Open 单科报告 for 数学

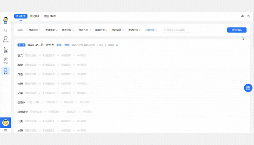click(82, 65)
